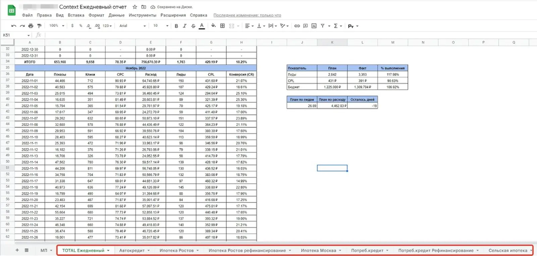This screenshot has width=537, height=256.
Task: Switch to the Ипотека Москва sheet tab
Action: (x=318, y=251)
